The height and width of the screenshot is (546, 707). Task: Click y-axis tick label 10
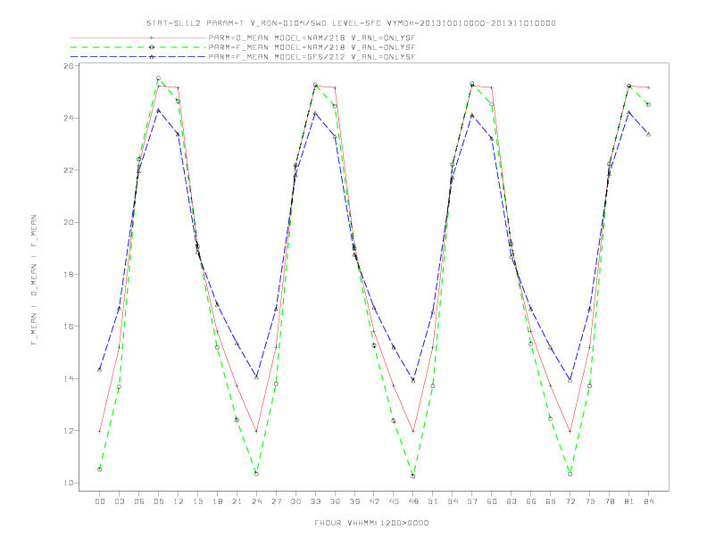click(x=69, y=483)
